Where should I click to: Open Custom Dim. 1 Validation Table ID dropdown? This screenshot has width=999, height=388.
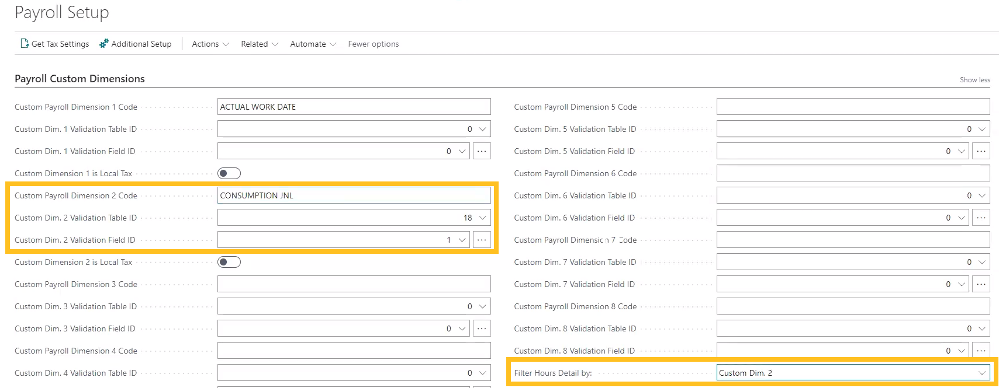(483, 129)
